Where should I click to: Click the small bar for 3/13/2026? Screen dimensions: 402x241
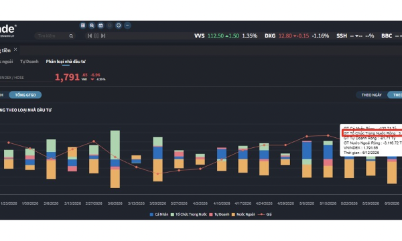136,159
